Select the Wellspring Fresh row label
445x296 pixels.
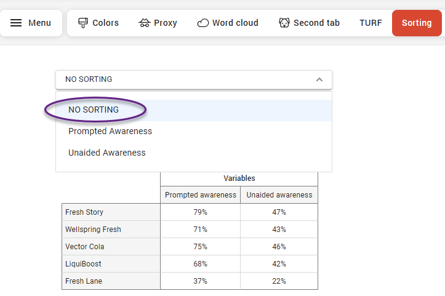[93, 230]
